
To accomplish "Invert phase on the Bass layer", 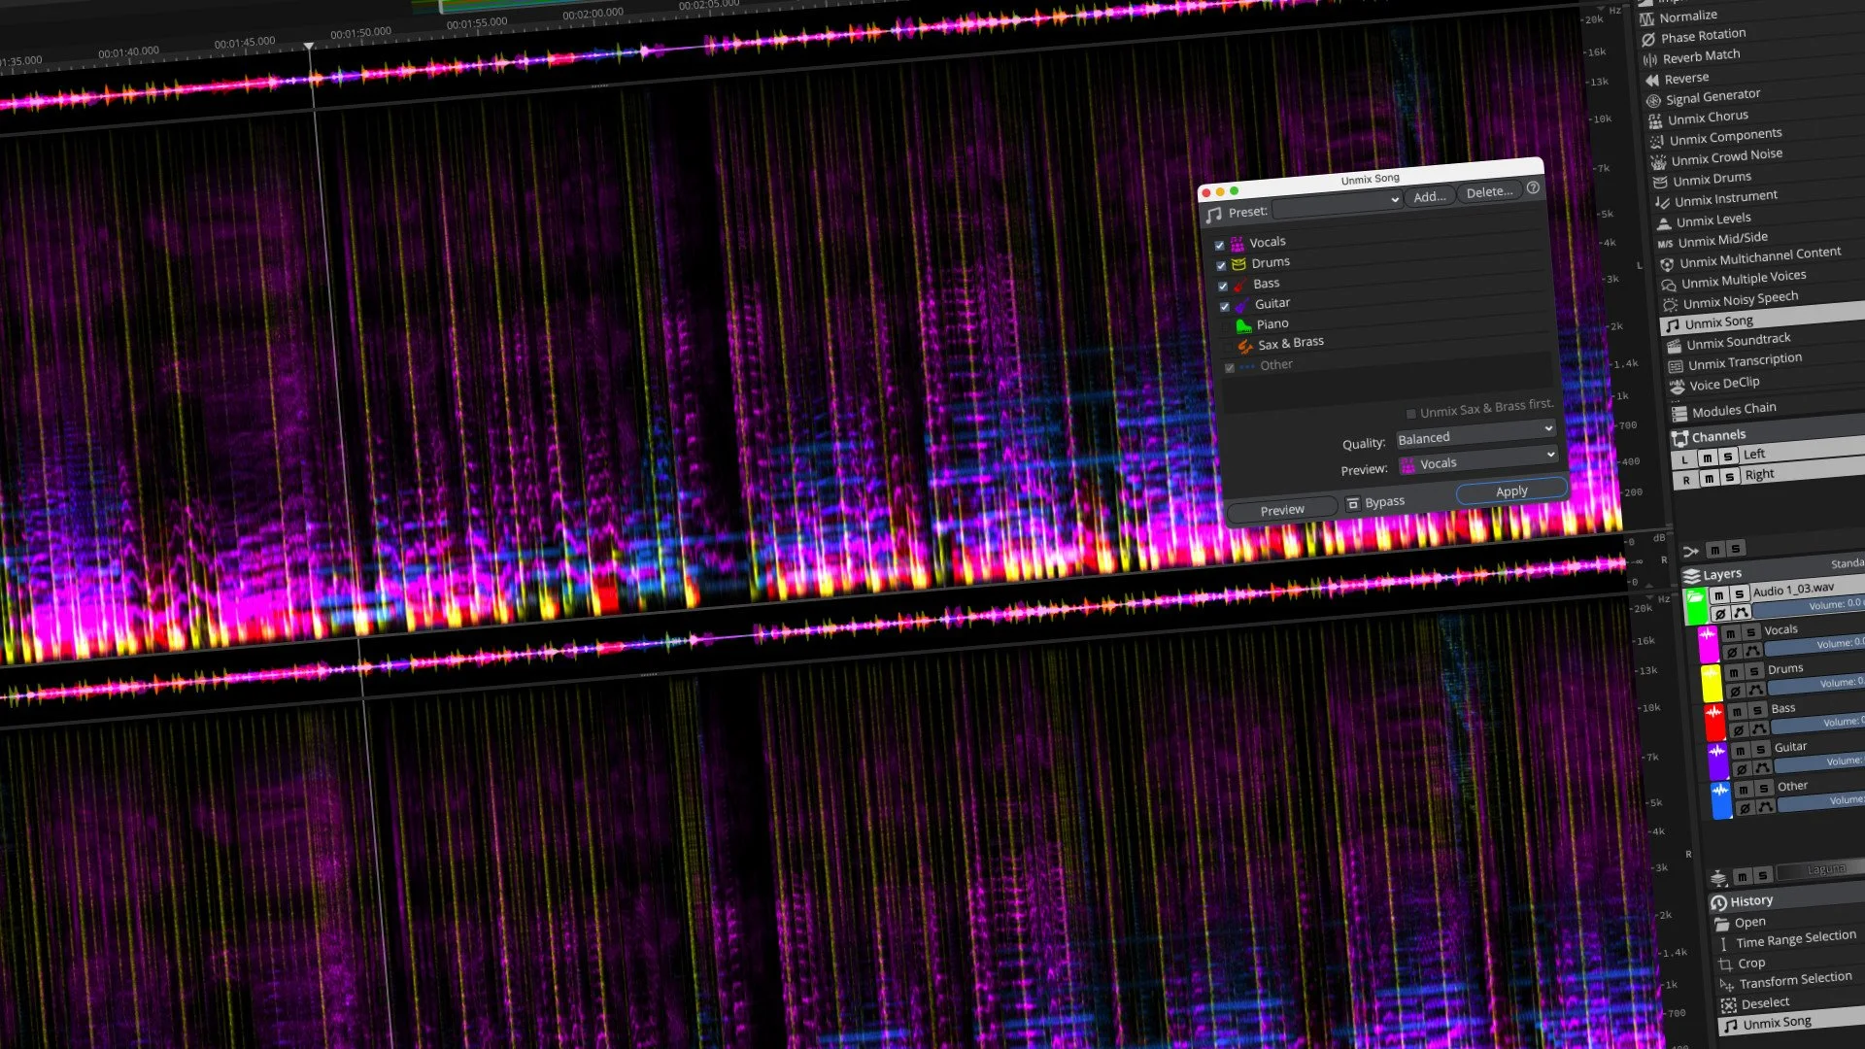I will pos(1738,729).
